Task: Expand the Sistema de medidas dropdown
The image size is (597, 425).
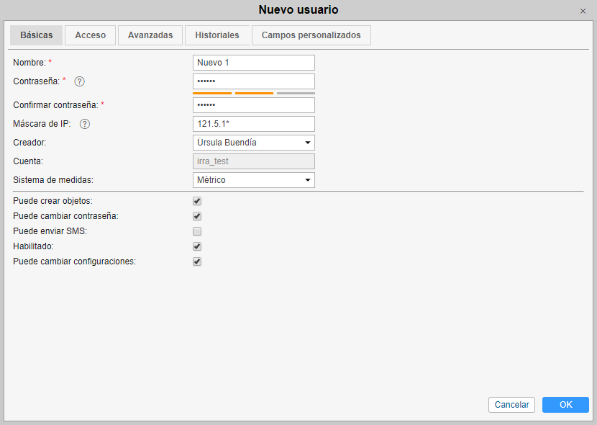Action: [x=254, y=180]
